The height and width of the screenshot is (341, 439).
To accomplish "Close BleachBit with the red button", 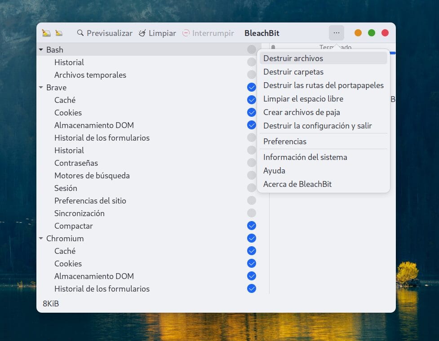I will click(385, 33).
